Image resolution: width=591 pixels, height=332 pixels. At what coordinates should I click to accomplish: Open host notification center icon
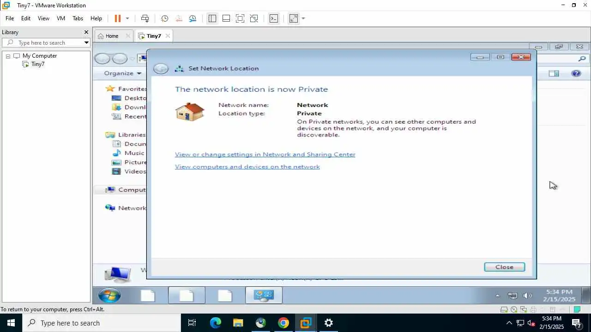577,323
